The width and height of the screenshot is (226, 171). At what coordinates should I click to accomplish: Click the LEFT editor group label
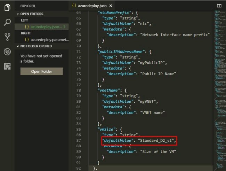pos(24,20)
